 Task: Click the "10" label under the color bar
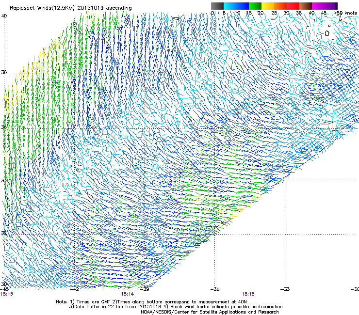click(237, 13)
